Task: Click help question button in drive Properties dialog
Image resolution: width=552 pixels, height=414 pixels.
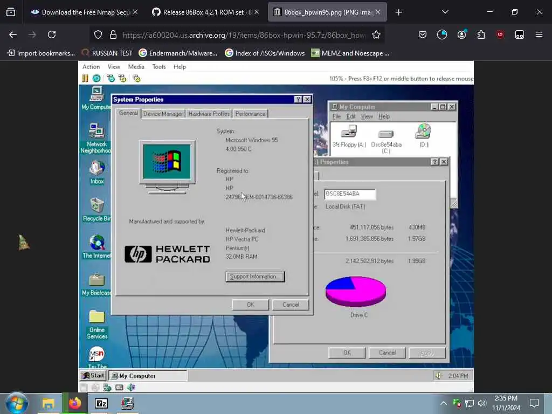Action: (x=435, y=162)
